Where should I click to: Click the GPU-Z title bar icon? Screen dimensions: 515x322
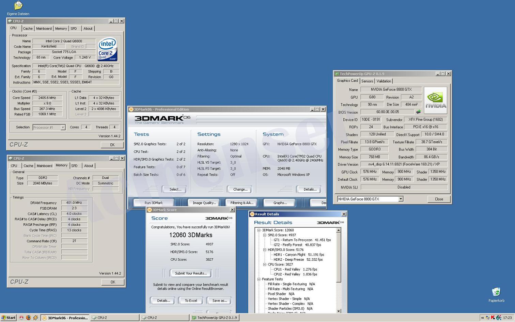(337, 74)
